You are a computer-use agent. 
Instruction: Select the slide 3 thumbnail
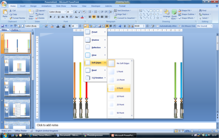coord(17,86)
